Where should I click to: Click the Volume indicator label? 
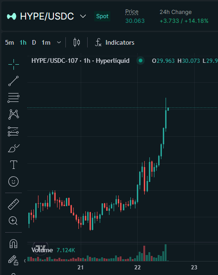point(42,250)
